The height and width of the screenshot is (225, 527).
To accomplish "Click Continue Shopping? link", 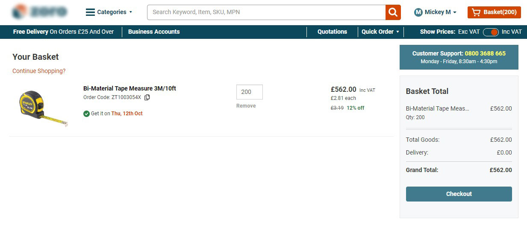I will pos(39,71).
